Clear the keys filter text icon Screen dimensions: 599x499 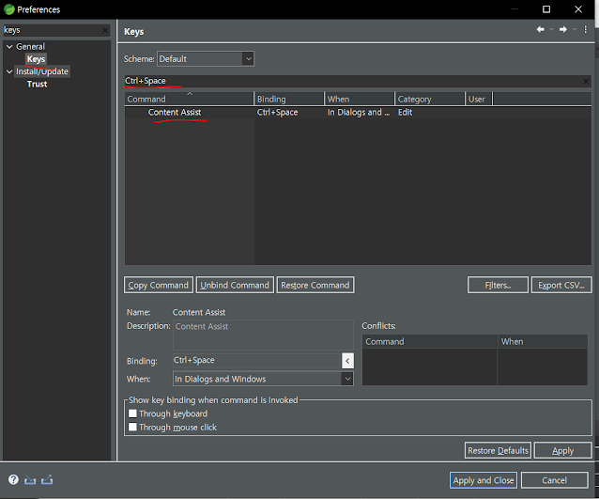[105, 30]
